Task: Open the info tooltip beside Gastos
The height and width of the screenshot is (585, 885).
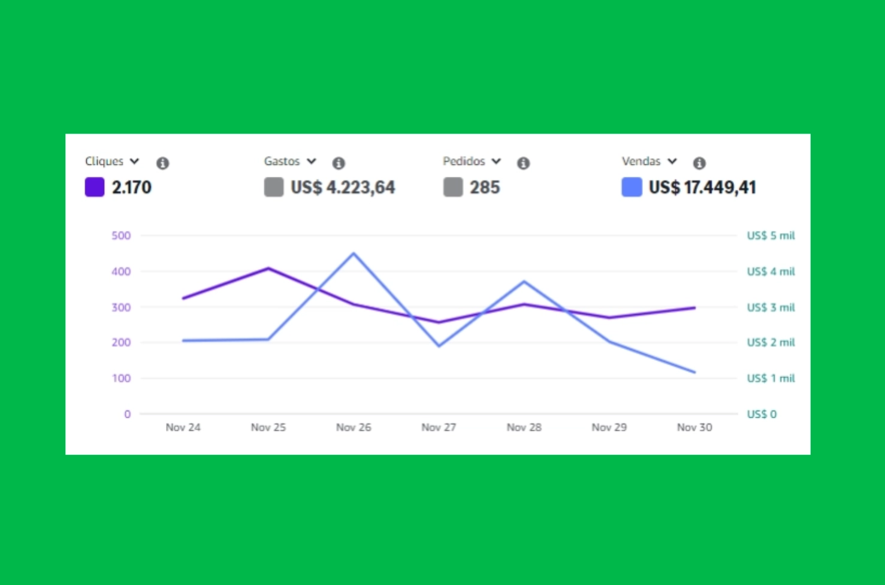Action: pos(339,163)
